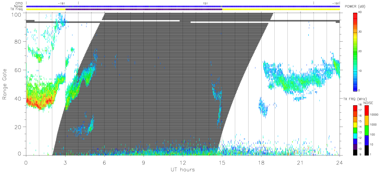382x176 pixels.
Task: Click the "UT hours" x-axis title
Action: point(182,170)
